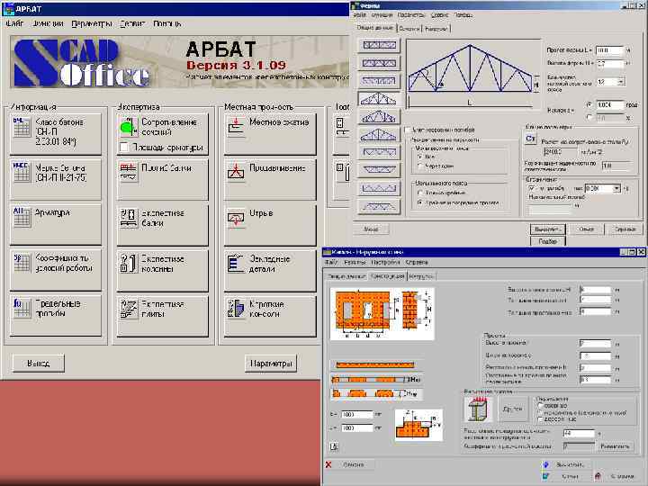Image resolution: width=648 pixels, height=486 pixels.
Task: Click the steel resistance Ry value field
Action: pyautogui.click(x=560, y=152)
